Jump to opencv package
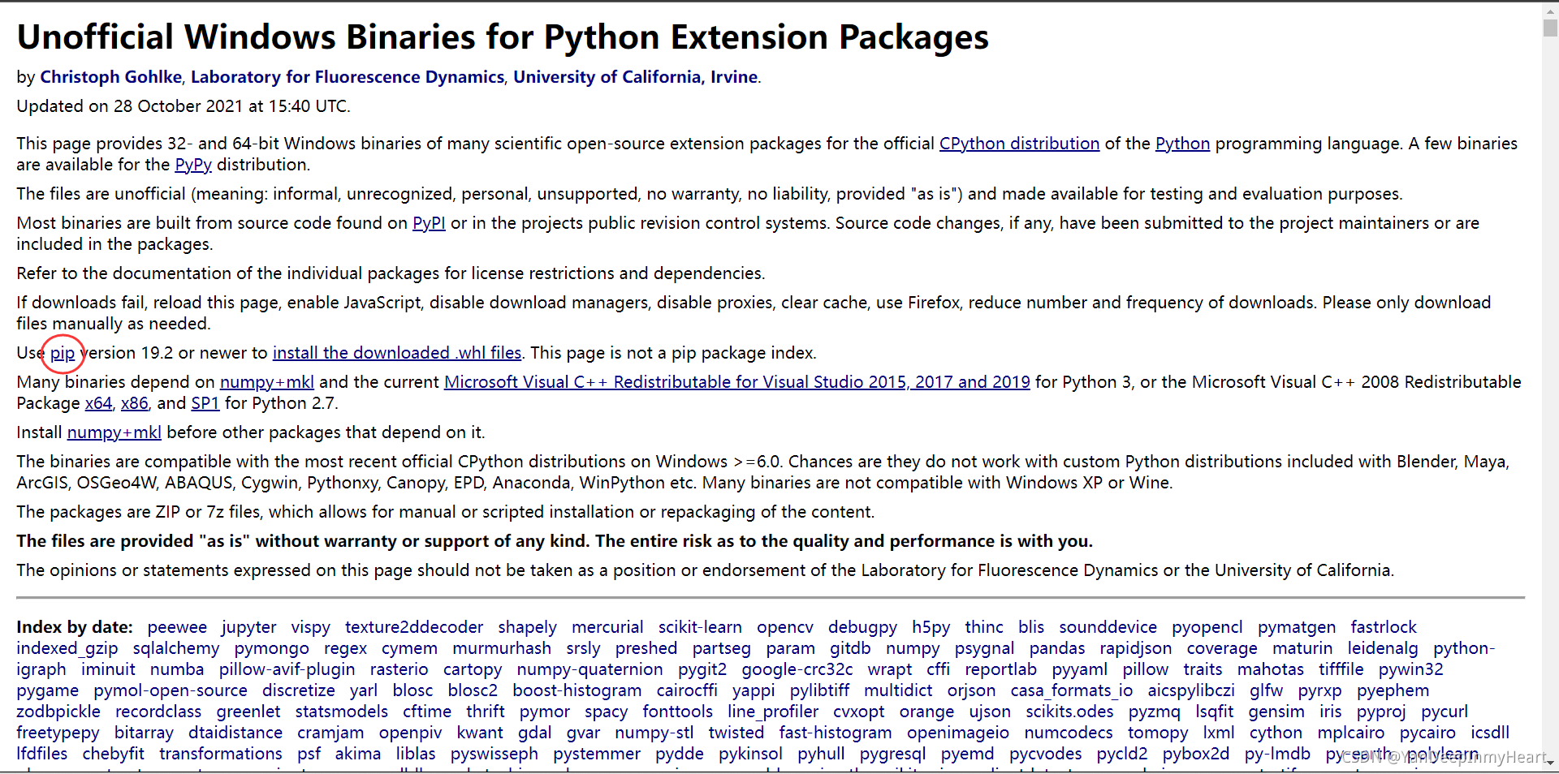The width and height of the screenshot is (1559, 774). pyautogui.click(x=785, y=627)
